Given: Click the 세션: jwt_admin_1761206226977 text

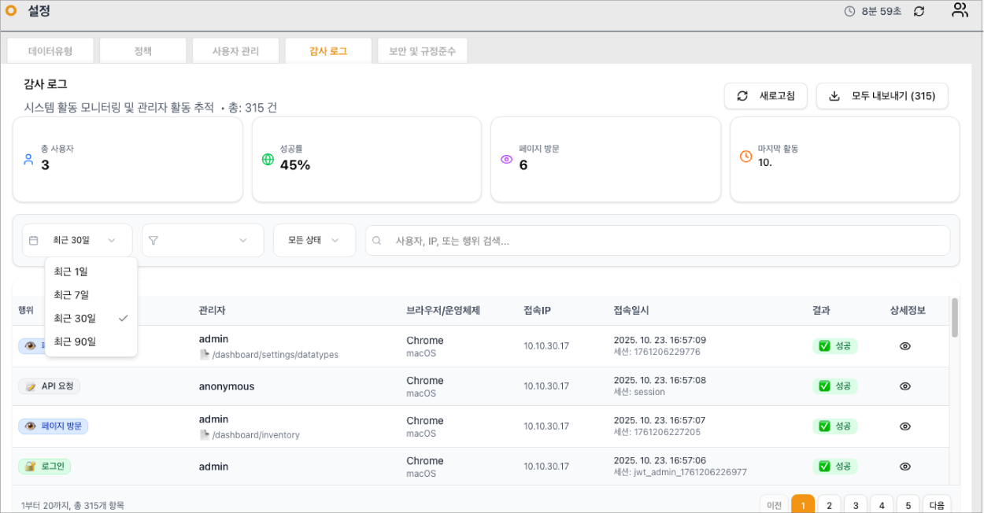Looking at the screenshot, I should pos(680,473).
